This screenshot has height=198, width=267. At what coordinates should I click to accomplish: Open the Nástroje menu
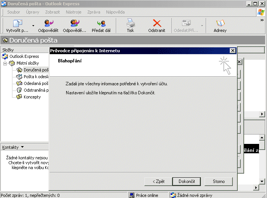(x=74, y=12)
